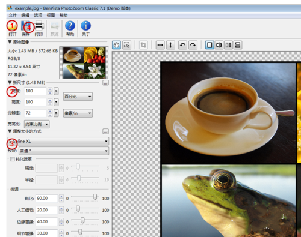Click the 锐化 sharpness slider handle
This screenshot has width=301, height=237.
coord(95,197)
